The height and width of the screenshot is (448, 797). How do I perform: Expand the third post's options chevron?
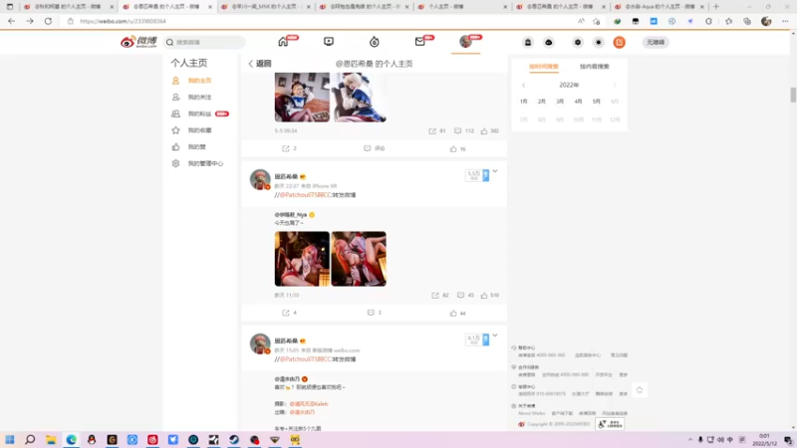495,336
